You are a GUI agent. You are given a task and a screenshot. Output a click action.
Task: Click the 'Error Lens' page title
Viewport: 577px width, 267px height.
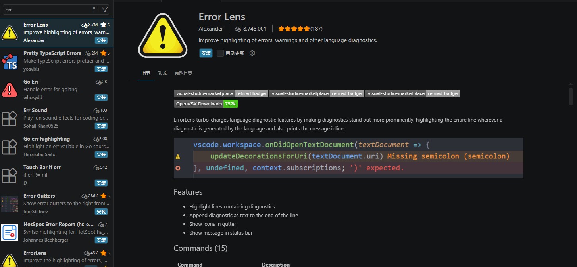222,17
